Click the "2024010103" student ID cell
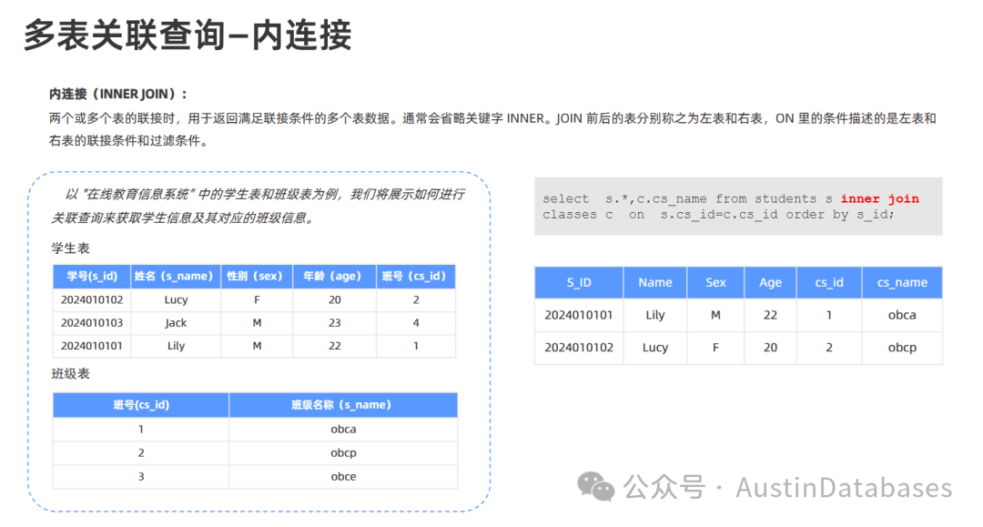 (92, 323)
